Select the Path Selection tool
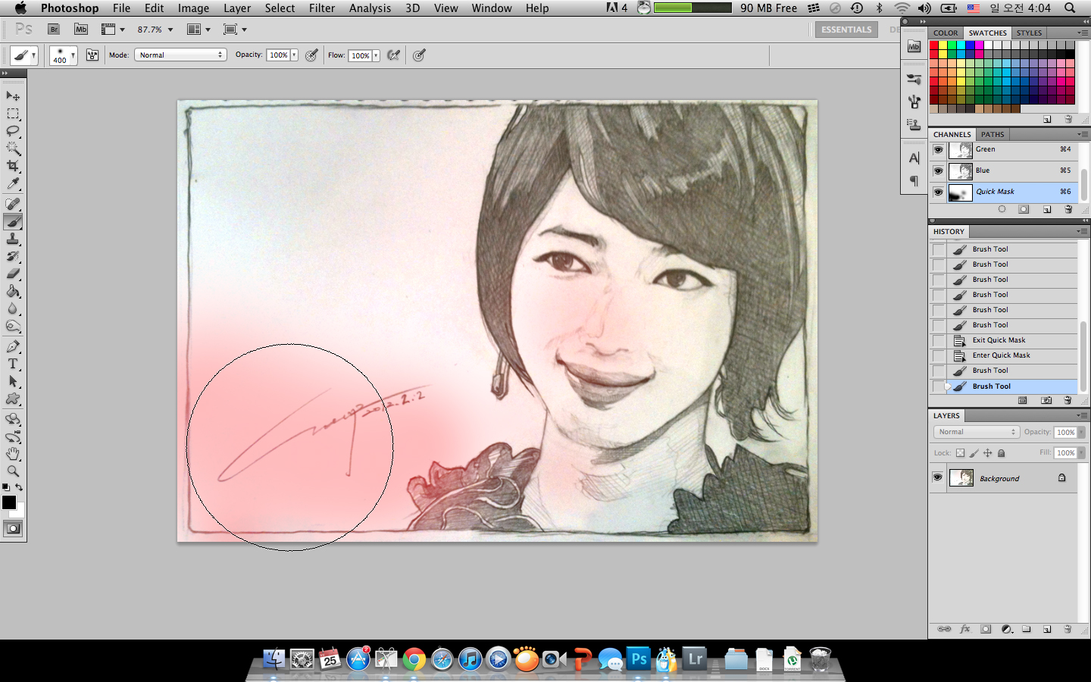This screenshot has height=682, width=1091. click(13, 381)
